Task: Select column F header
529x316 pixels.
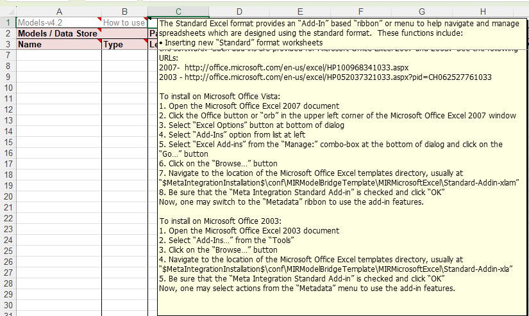Action: (x=360, y=11)
